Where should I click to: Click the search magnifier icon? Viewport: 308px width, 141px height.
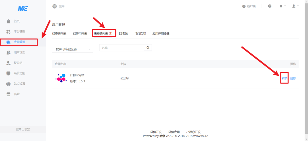coord(148,48)
